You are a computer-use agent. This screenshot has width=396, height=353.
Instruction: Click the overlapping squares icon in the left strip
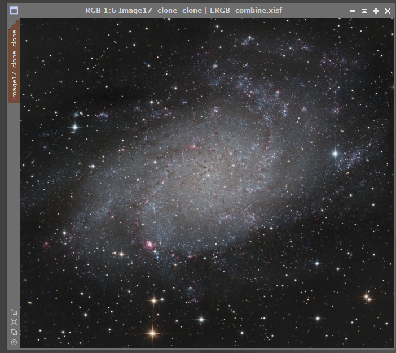pyautogui.click(x=14, y=332)
